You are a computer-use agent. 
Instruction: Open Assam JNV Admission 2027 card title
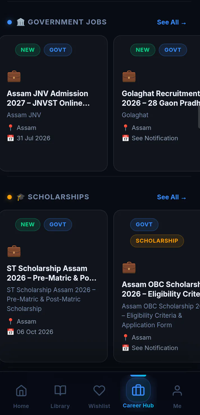48,98
